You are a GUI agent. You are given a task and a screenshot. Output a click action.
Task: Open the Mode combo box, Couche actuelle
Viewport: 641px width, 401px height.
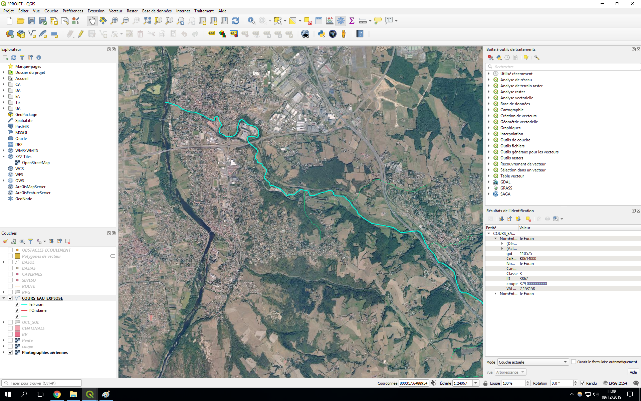(x=533, y=362)
